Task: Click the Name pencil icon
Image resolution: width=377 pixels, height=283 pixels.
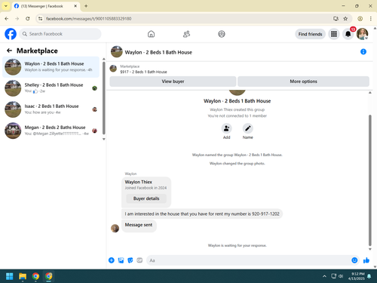Action: point(248,128)
